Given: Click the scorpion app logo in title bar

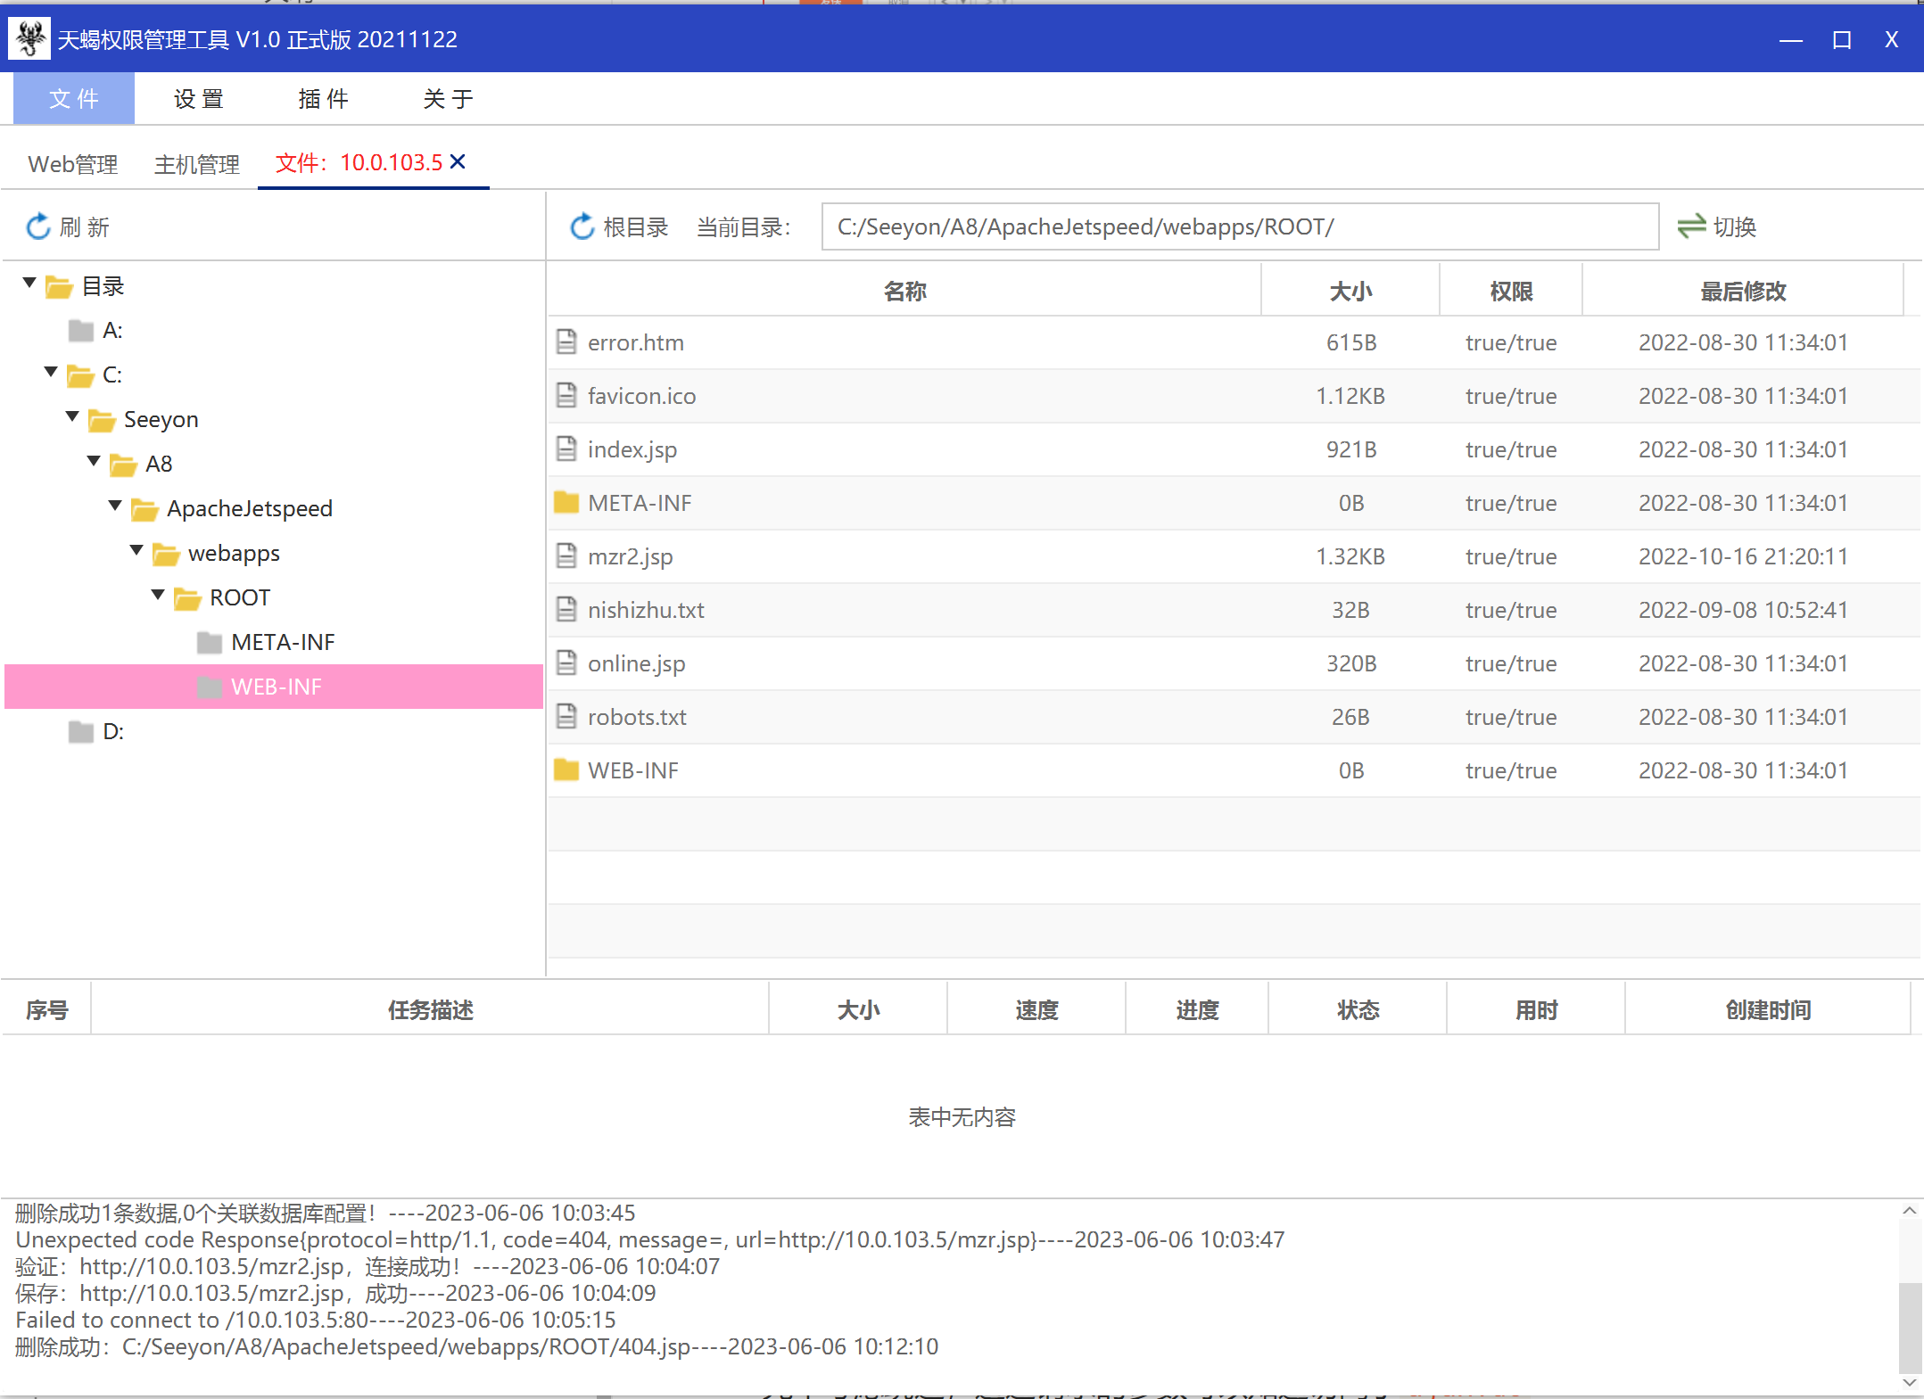Looking at the screenshot, I should tap(30, 38).
